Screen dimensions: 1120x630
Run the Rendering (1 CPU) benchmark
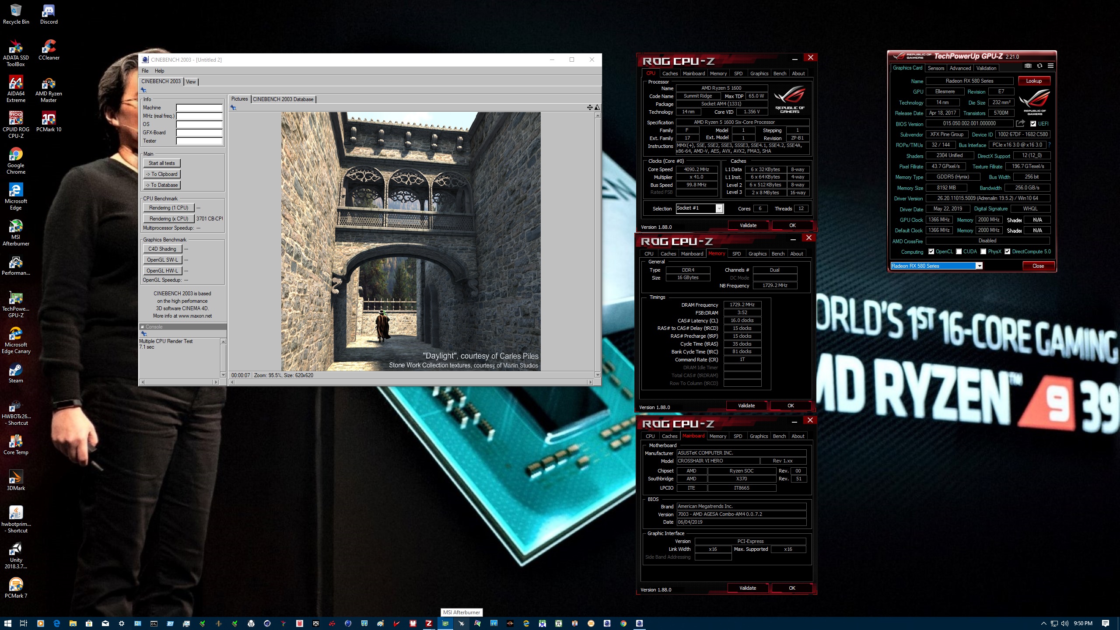pyautogui.click(x=168, y=208)
